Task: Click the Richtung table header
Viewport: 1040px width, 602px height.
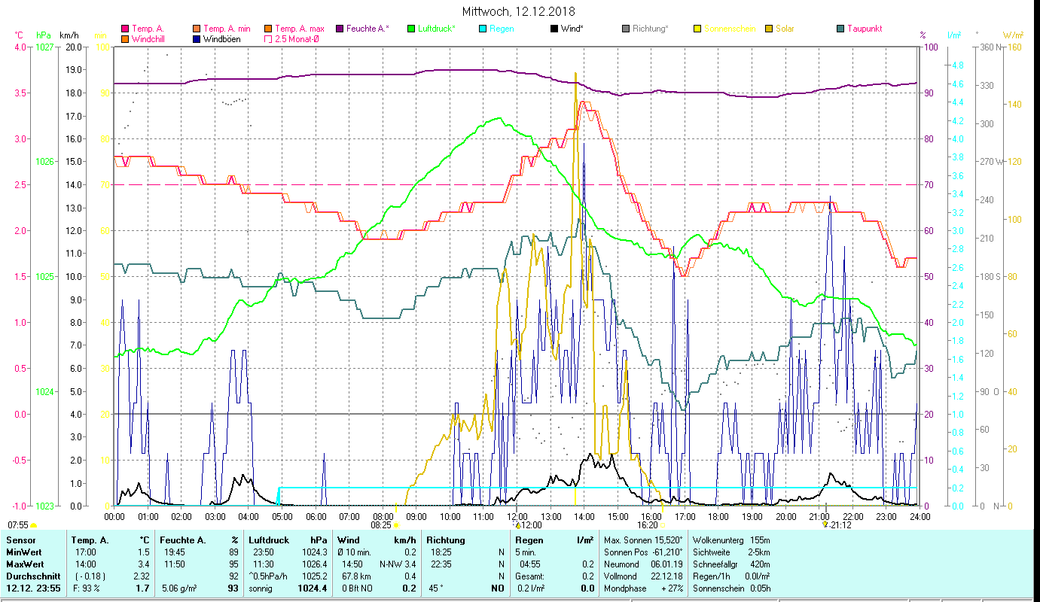Action: pyautogui.click(x=446, y=540)
